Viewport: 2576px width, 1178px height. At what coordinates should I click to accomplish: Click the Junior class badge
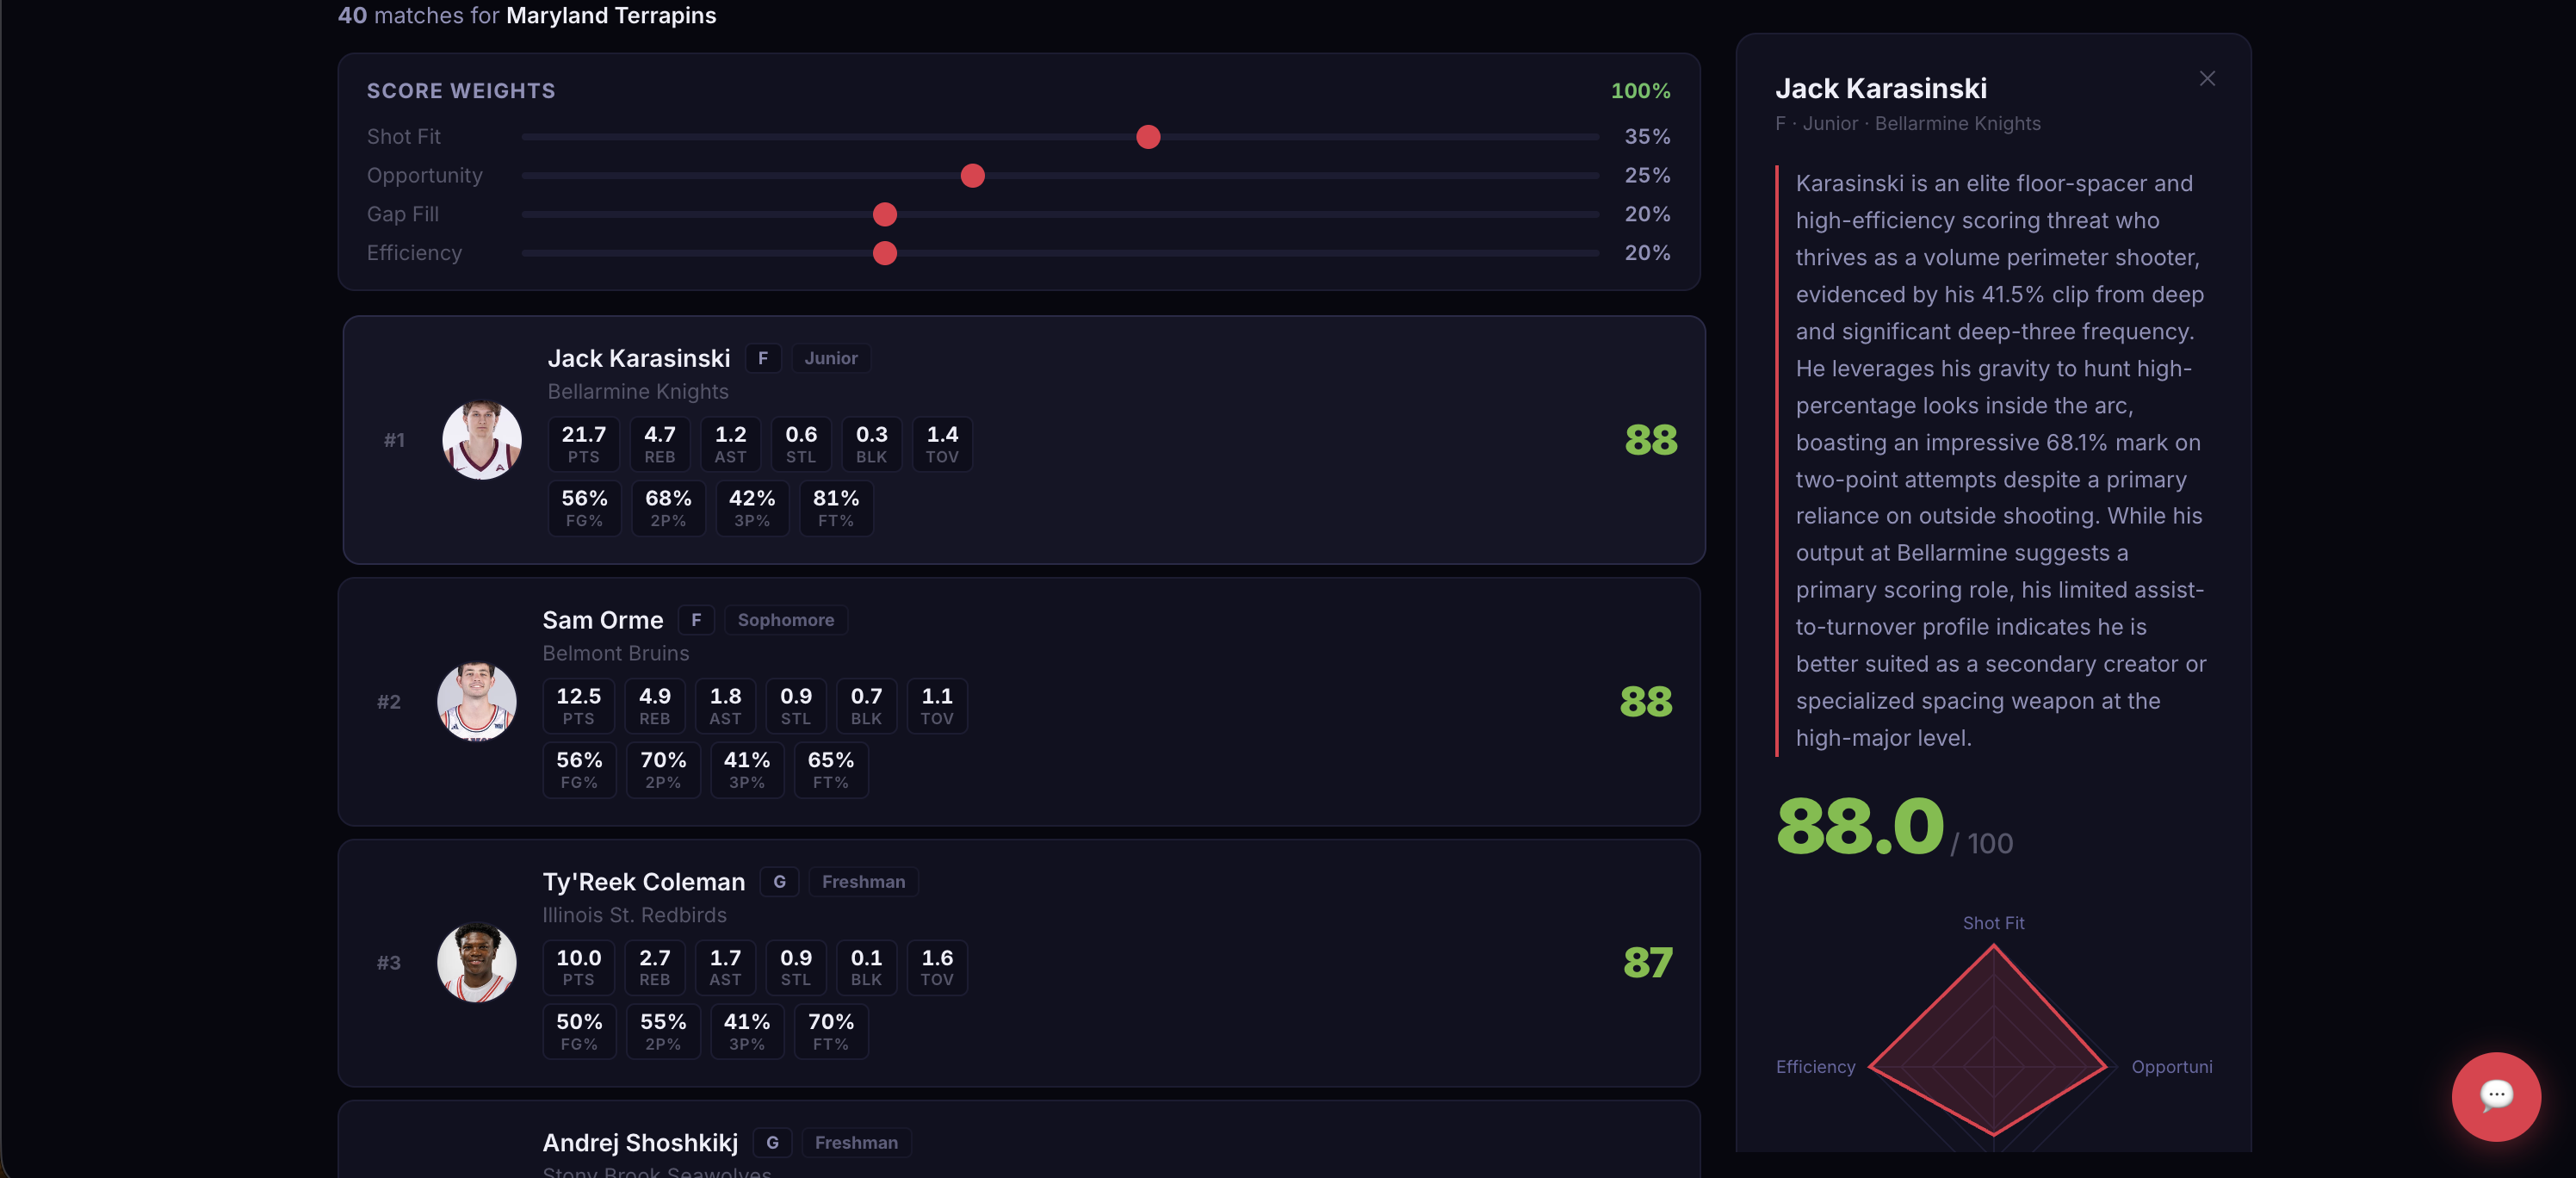point(830,358)
